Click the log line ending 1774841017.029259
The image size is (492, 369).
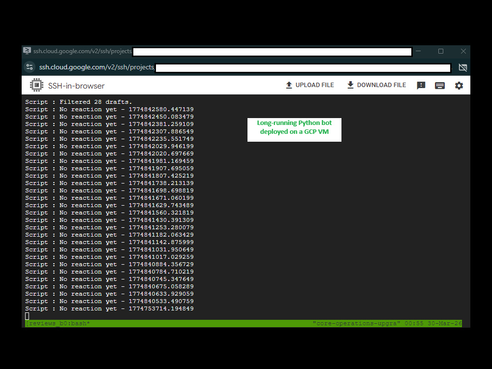(x=110, y=257)
